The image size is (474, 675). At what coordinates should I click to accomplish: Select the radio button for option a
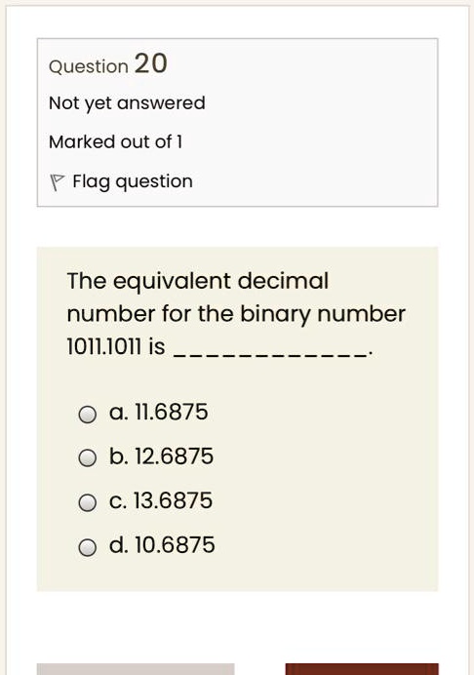(88, 415)
